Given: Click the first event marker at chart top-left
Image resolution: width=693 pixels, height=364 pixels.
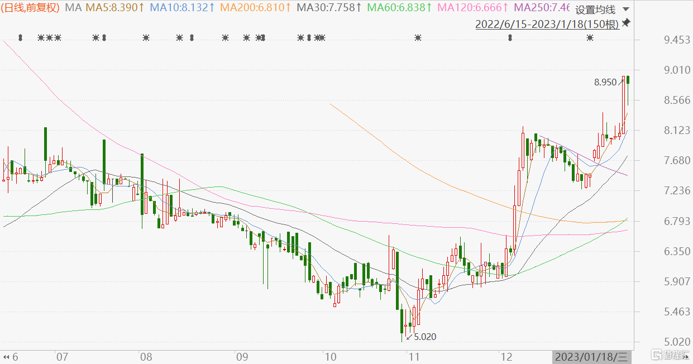Looking at the screenshot, I should [21, 37].
